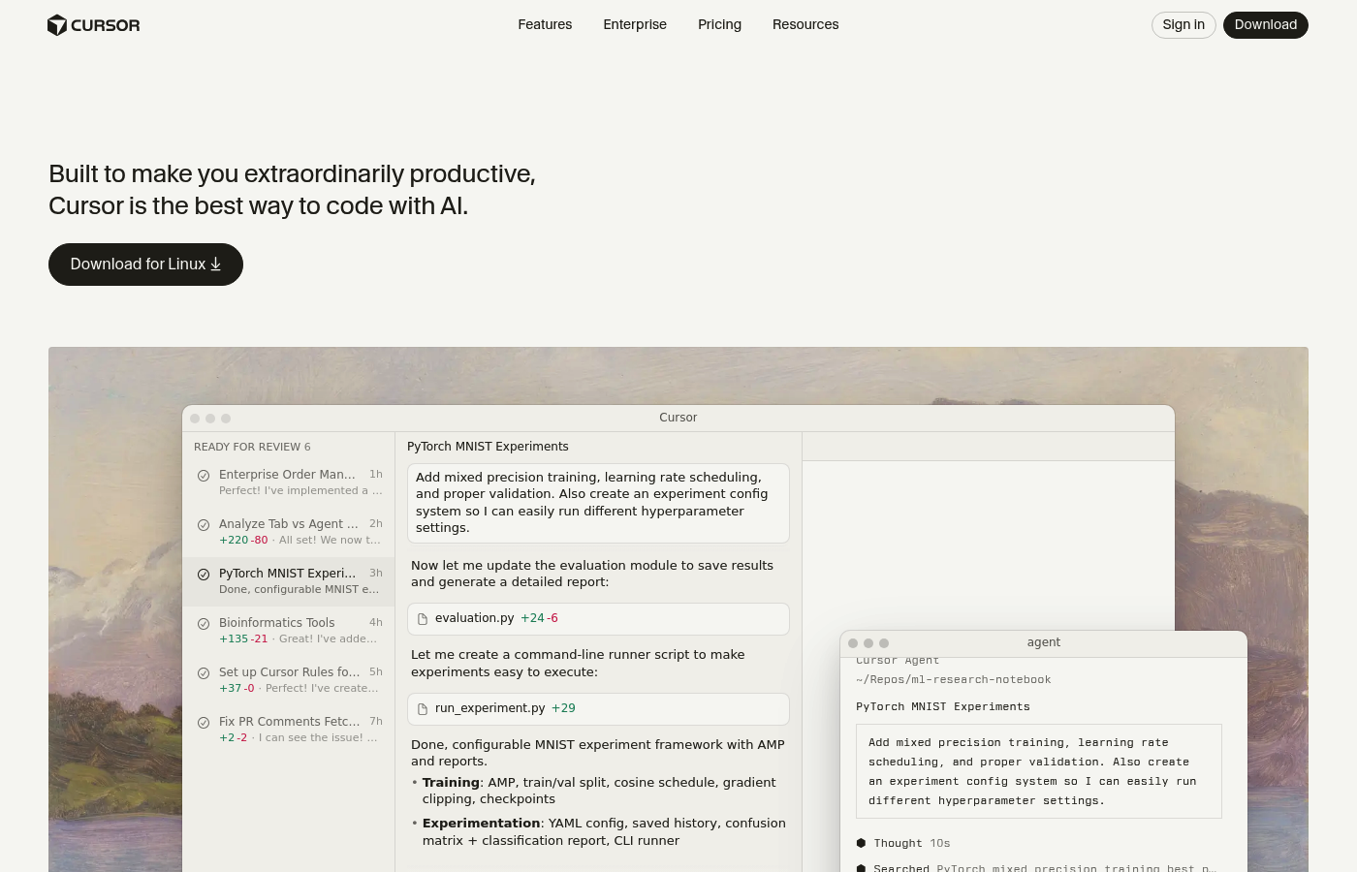Toggle review status on Analyze Tab vs Agent item

click(204, 524)
